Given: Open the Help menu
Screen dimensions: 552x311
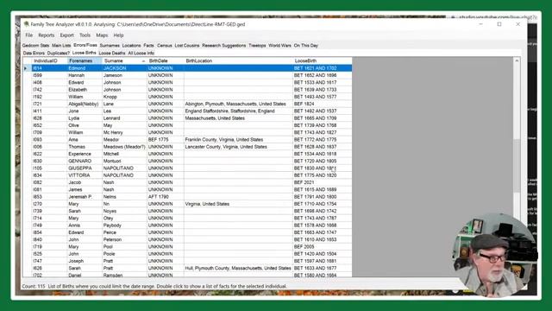Looking at the screenshot, I should pyautogui.click(x=118, y=35).
